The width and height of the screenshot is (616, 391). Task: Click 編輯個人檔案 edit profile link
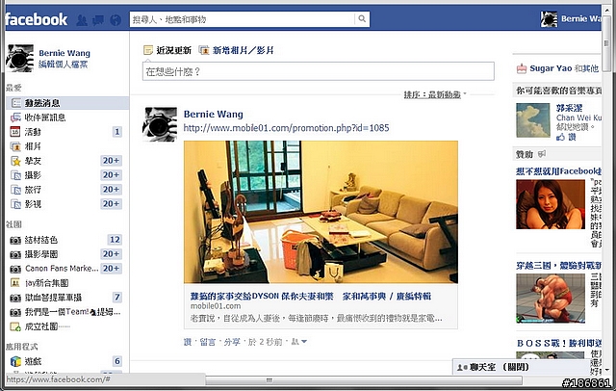point(64,65)
